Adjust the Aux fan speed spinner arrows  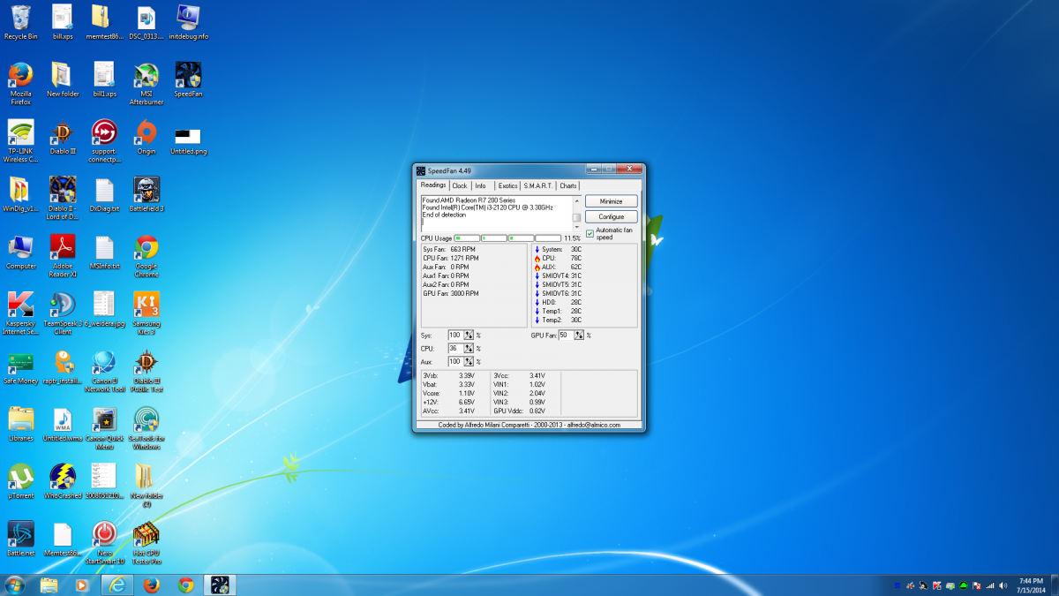point(469,362)
